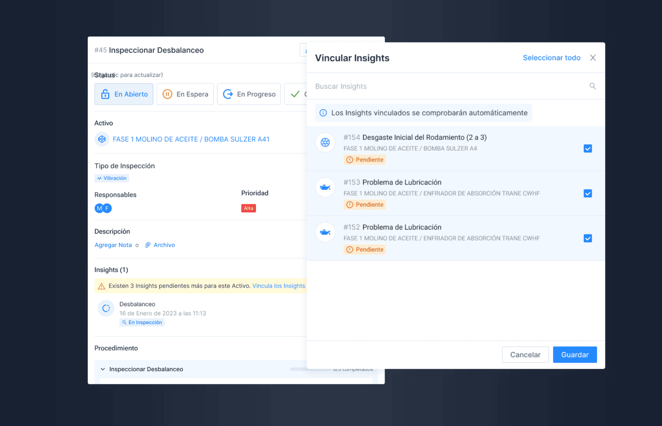Click the Alta priority red tag
Image resolution: width=662 pixels, height=426 pixels.
248,208
